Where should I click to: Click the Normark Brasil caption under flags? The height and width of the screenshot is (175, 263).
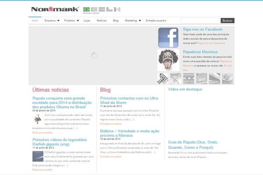tap(91, 13)
